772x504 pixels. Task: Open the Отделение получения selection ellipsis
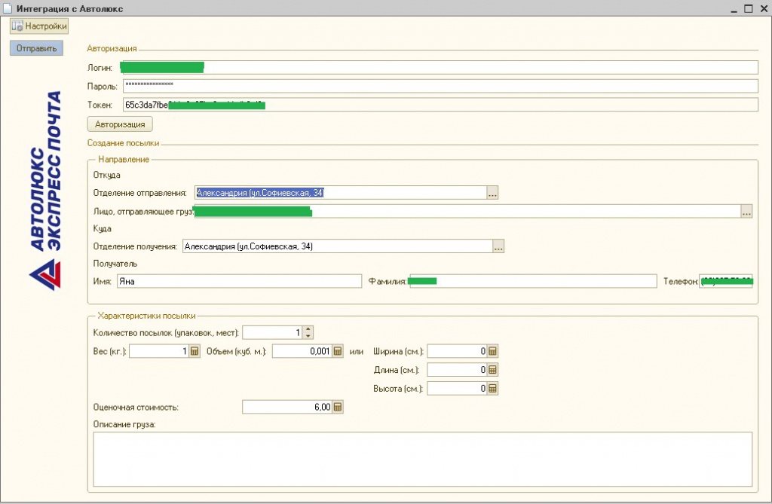click(x=498, y=246)
